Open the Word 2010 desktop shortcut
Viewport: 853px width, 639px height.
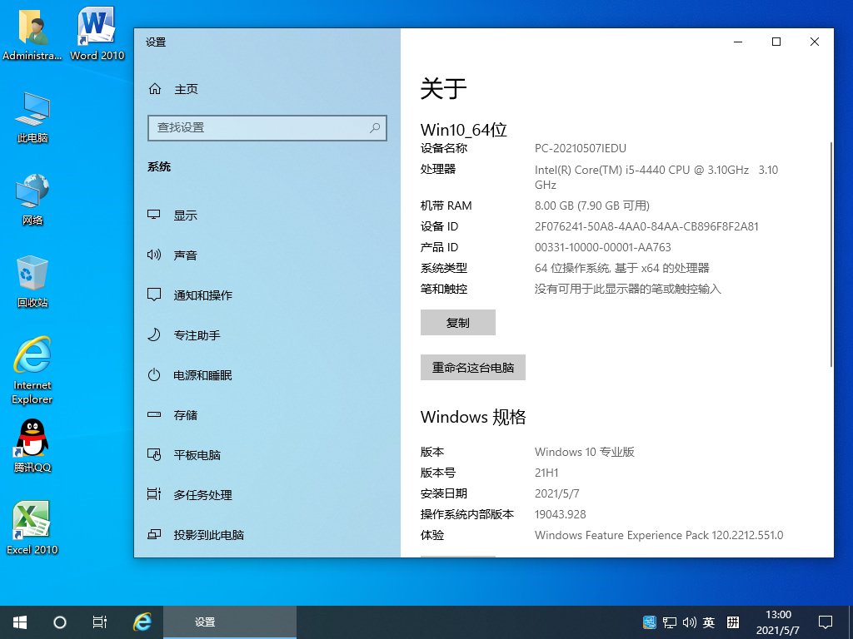97,33
